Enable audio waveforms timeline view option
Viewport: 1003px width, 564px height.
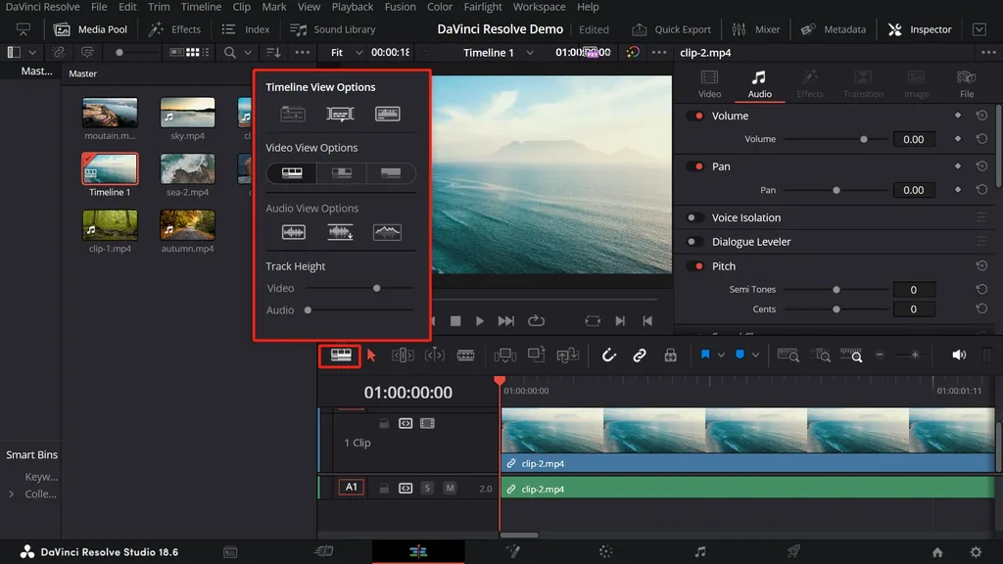coord(387,114)
